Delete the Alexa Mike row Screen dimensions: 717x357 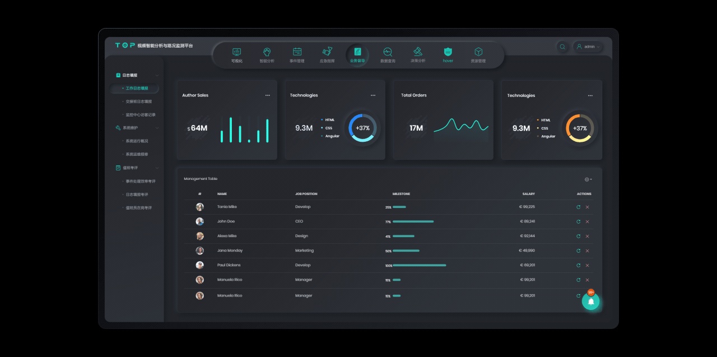(x=587, y=236)
